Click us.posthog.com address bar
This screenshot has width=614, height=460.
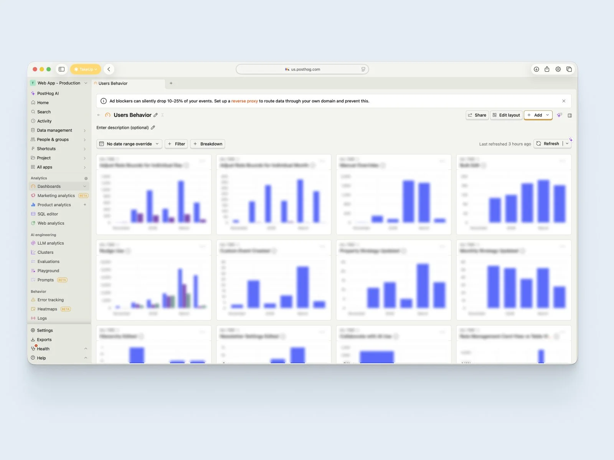(x=302, y=69)
